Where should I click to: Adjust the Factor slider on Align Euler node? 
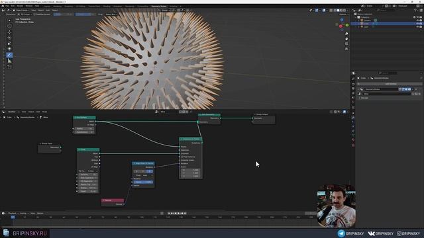[x=143, y=182]
